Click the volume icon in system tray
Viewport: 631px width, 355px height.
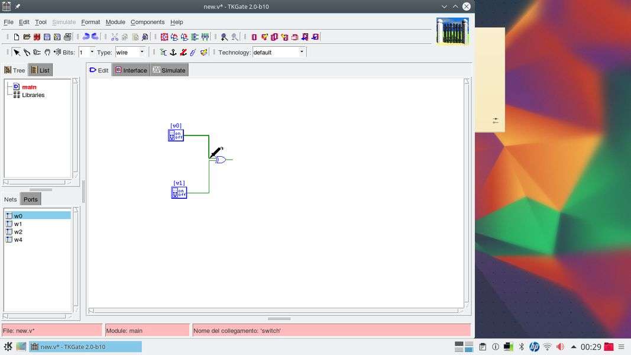560,347
